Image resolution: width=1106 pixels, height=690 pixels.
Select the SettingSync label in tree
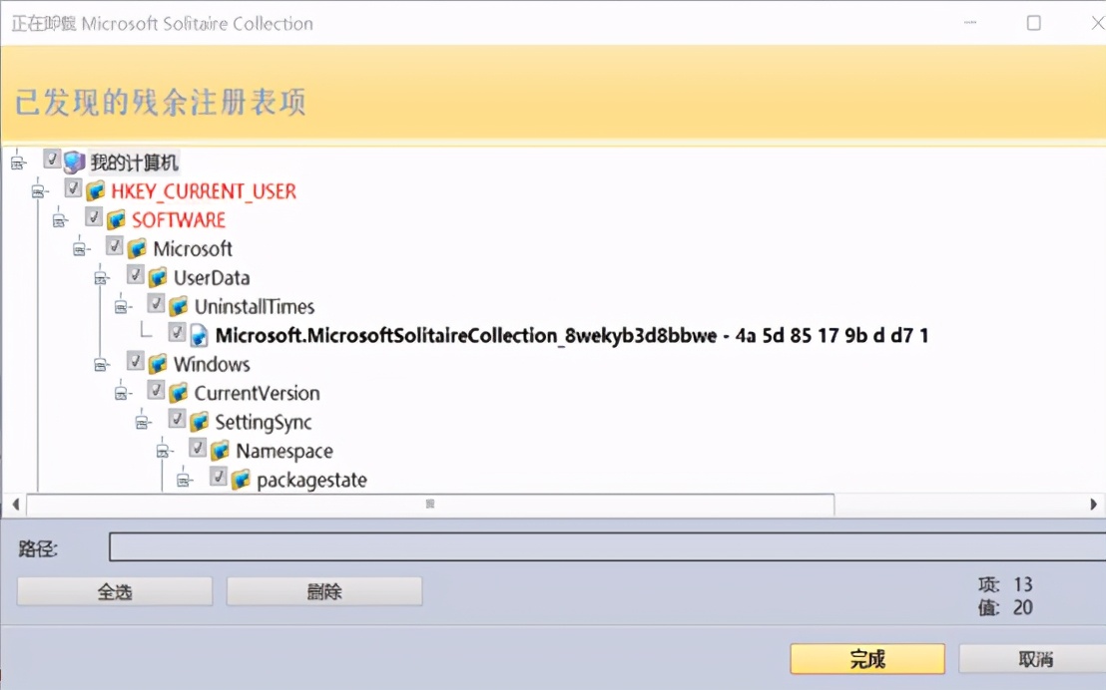coord(264,423)
